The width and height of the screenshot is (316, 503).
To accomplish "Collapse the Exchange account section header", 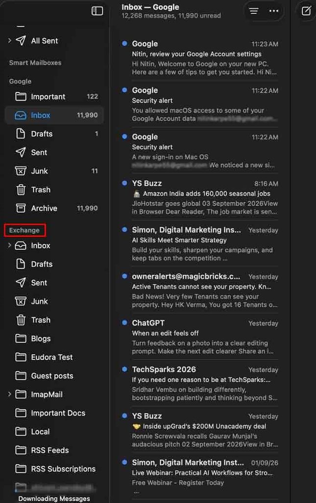I will pyautogui.click(x=24, y=230).
